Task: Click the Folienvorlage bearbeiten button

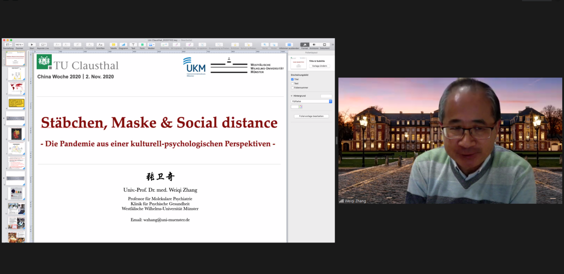Action: tap(311, 116)
